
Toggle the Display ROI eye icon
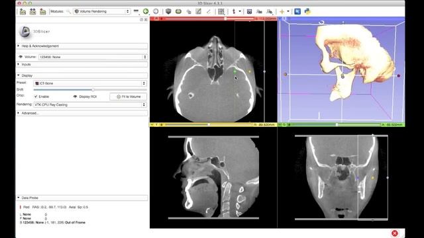pyautogui.click(x=75, y=97)
